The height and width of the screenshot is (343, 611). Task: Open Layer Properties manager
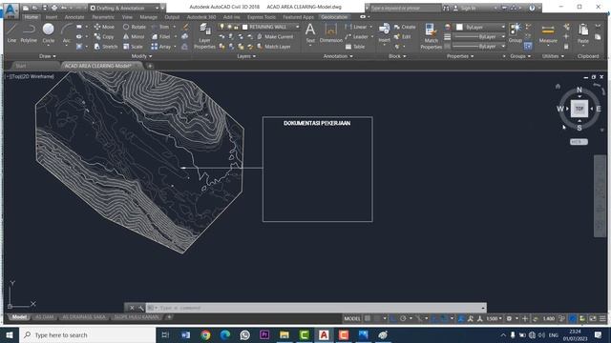(x=204, y=36)
